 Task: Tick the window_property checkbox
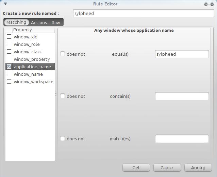[9, 59]
